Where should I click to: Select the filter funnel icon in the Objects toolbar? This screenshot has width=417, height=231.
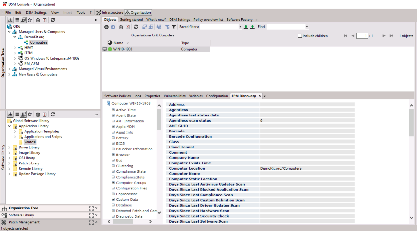pos(174,27)
